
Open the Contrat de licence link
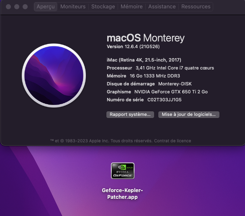173,141
